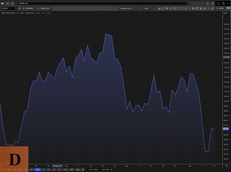
Task: Select the YTD time range
Action: pyautogui.click(x=38, y=169)
